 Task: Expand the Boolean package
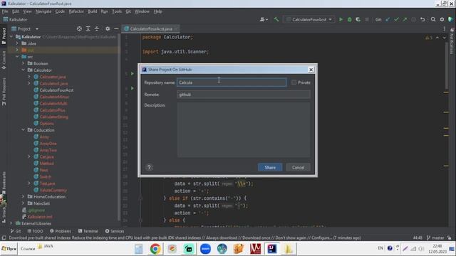tap(24, 63)
